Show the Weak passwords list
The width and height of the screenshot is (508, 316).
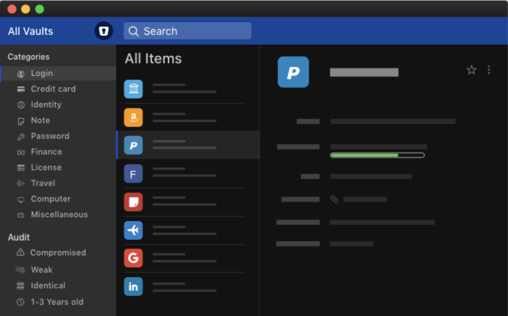coord(42,270)
